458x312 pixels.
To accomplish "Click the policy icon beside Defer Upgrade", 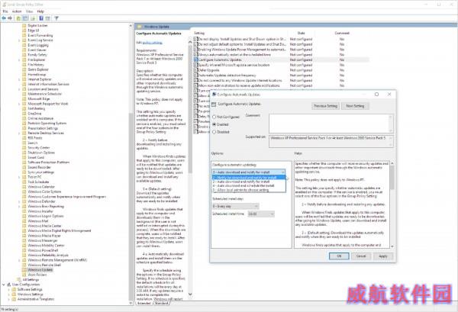I will pyautogui.click(x=195, y=70).
